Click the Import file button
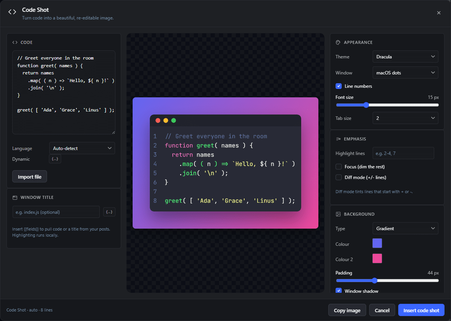This screenshot has height=321, width=451. (30, 177)
